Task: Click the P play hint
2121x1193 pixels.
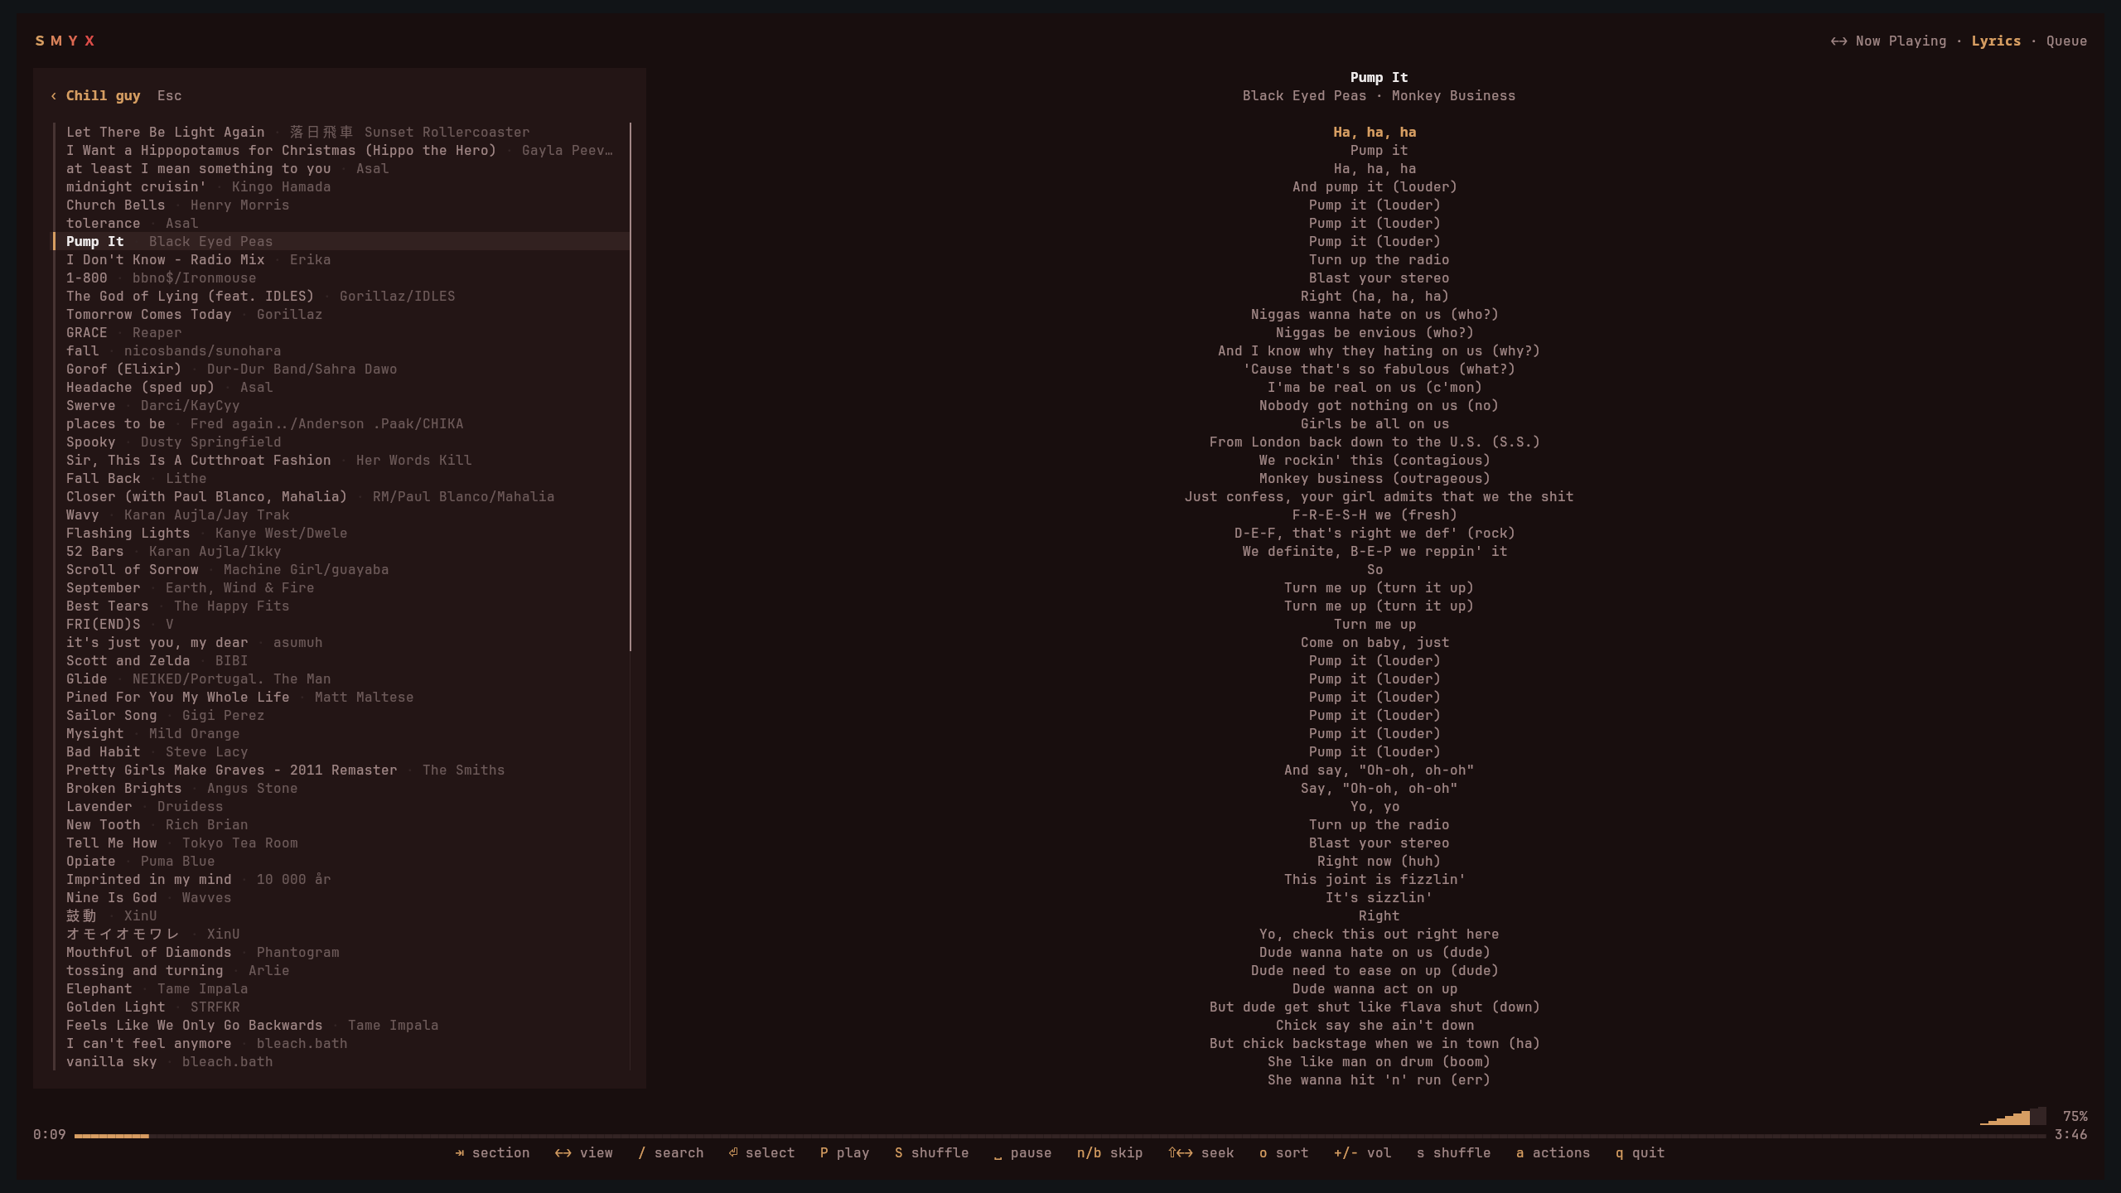Action: pos(844,1153)
